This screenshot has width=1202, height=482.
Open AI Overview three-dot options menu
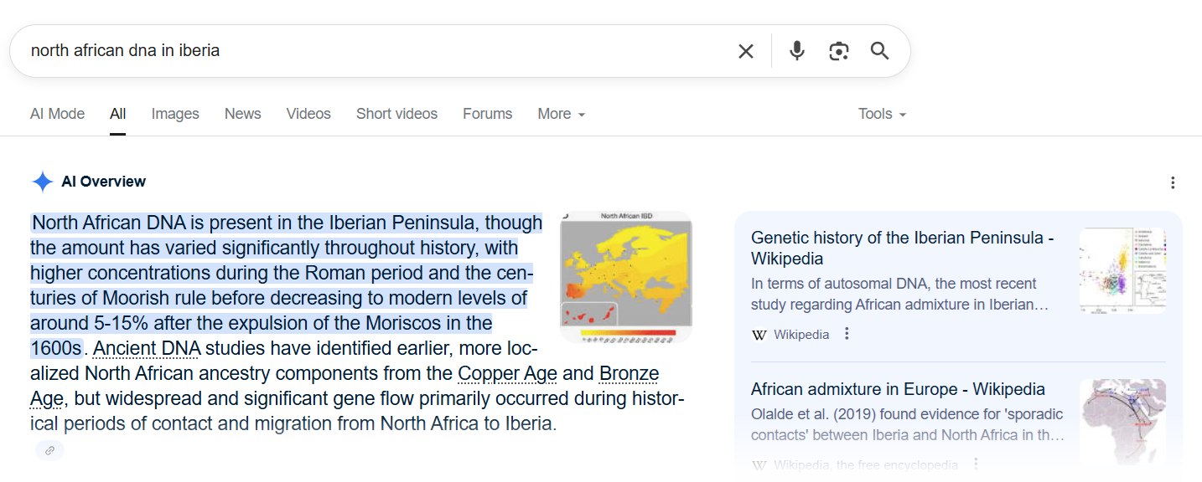click(1173, 182)
